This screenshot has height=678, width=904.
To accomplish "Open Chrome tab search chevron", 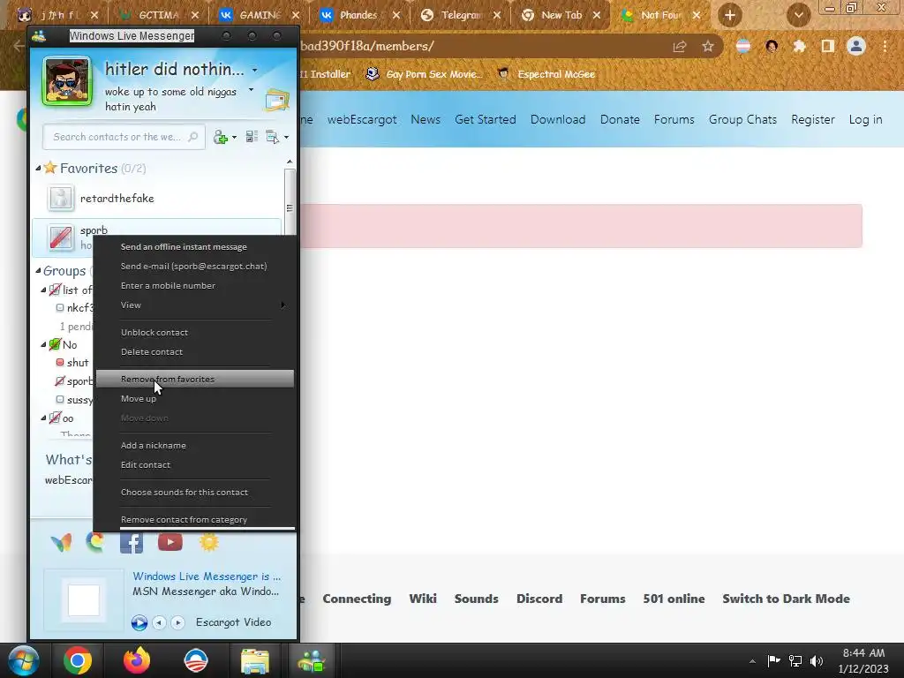I will 798,15.
